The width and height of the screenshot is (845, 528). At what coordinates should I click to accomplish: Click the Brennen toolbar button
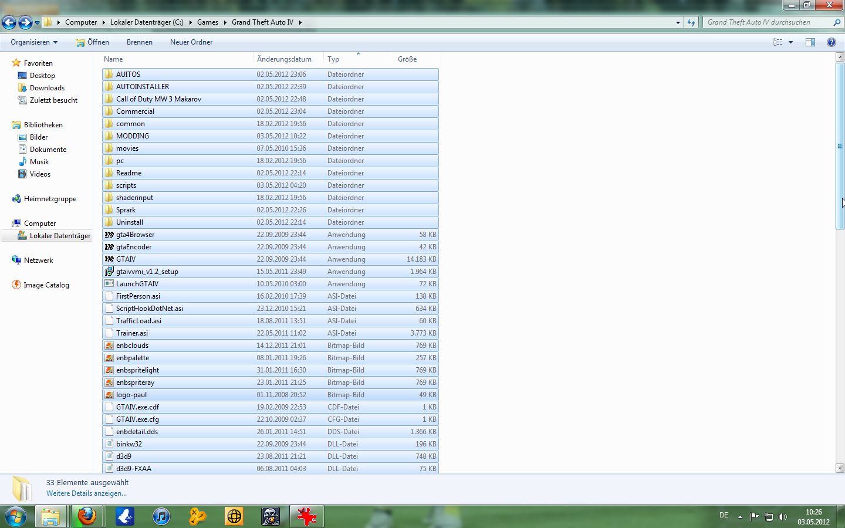pyautogui.click(x=140, y=42)
